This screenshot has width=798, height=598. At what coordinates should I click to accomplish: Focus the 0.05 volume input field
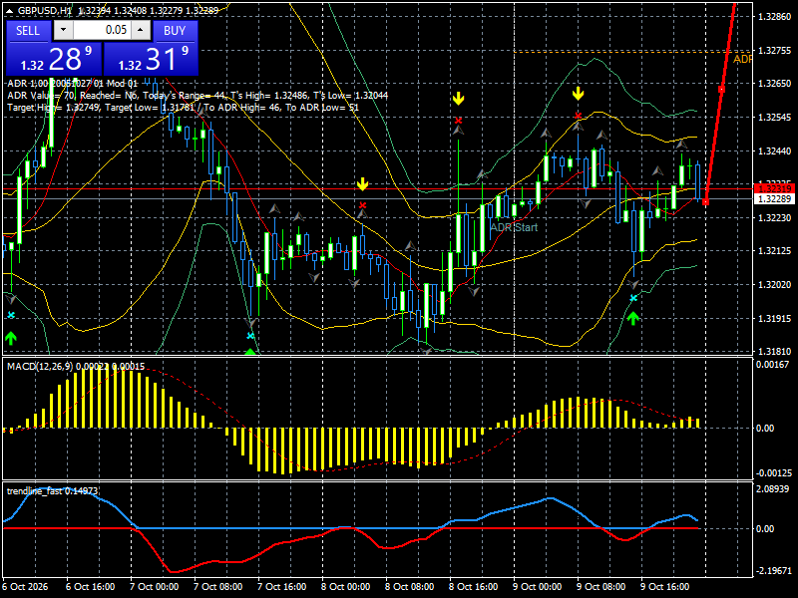103,30
